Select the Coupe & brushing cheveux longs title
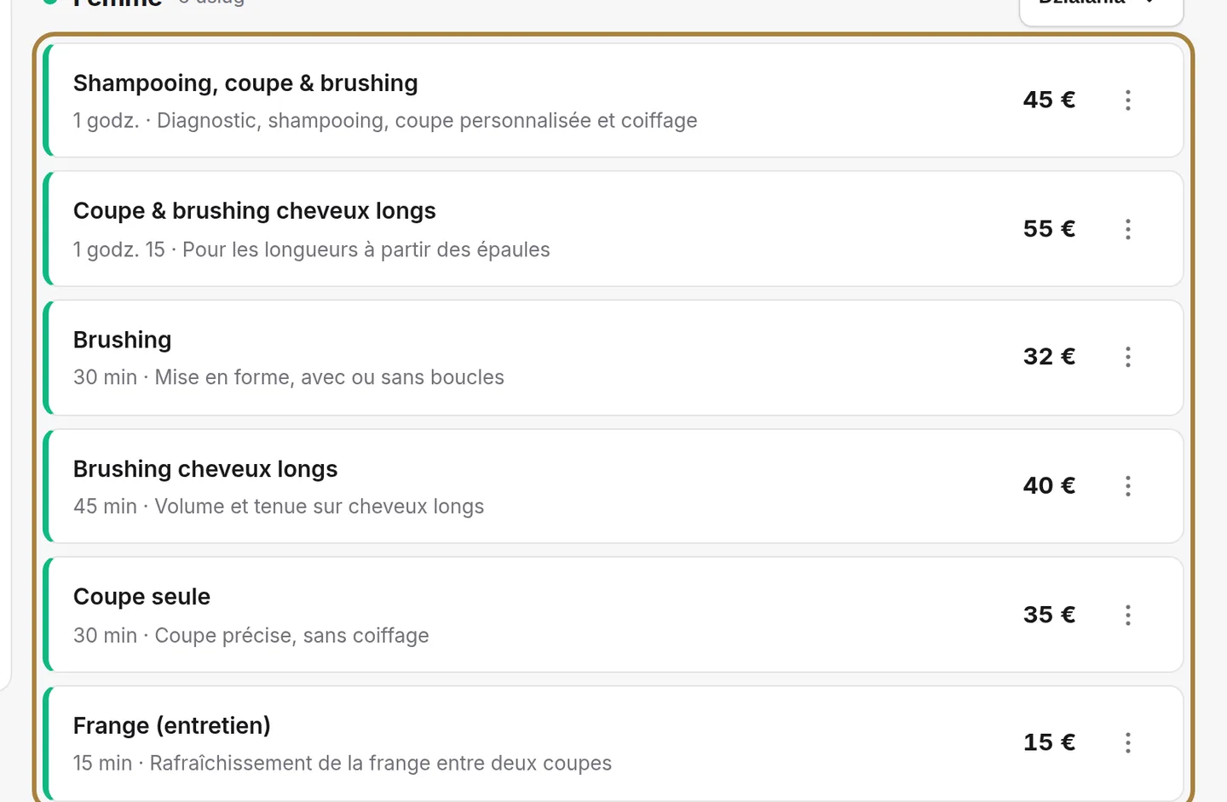Image resolution: width=1227 pixels, height=802 pixels. click(254, 210)
